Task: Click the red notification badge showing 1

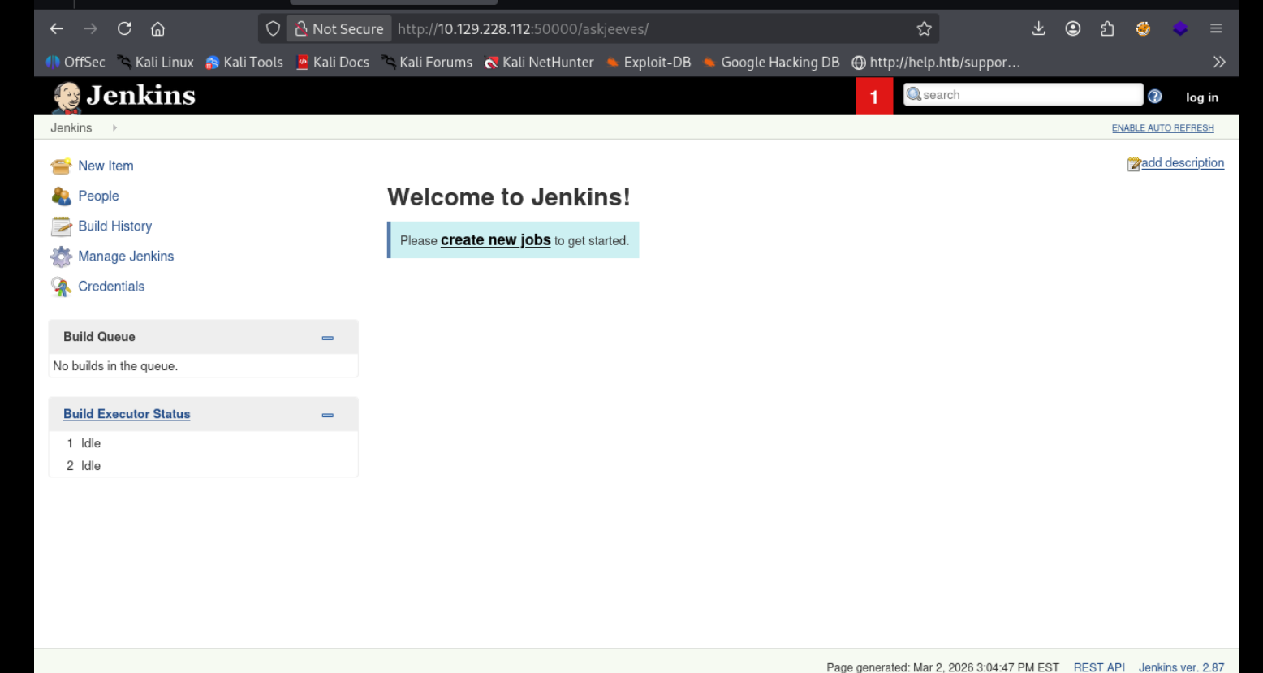Action: point(873,97)
